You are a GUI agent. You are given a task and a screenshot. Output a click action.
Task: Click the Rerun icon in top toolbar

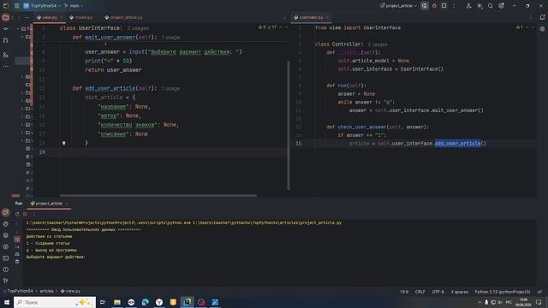point(425,6)
